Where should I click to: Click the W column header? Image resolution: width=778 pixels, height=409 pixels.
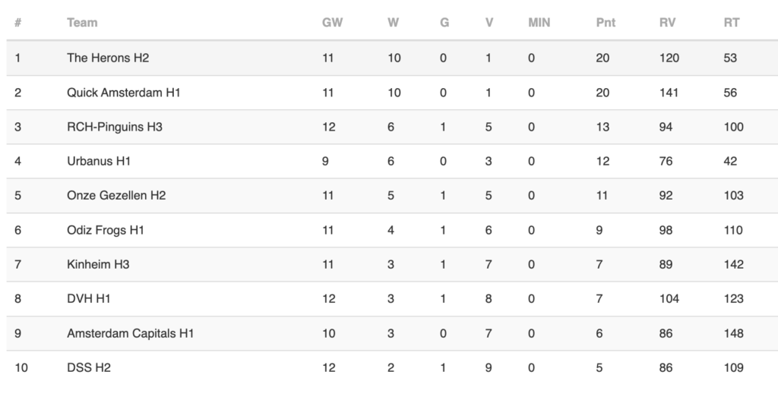pyautogui.click(x=393, y=23)
